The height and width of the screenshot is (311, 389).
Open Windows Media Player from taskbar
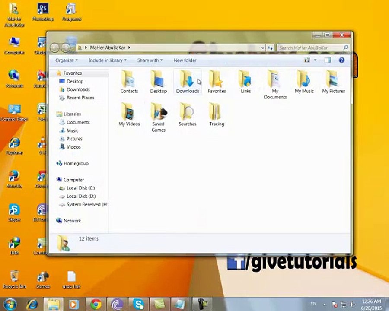tap(73, 304)
